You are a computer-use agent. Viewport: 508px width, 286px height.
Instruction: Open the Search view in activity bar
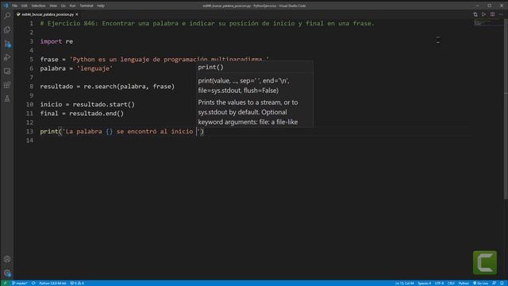(7, 16)
